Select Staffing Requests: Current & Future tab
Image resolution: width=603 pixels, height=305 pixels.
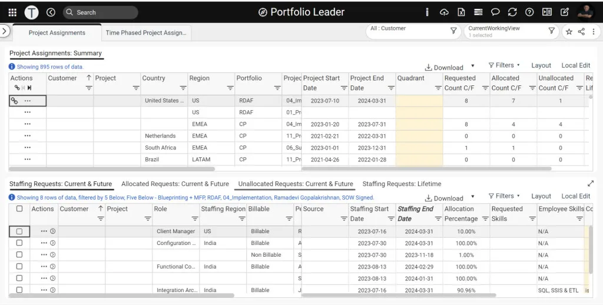coord(61,184)
